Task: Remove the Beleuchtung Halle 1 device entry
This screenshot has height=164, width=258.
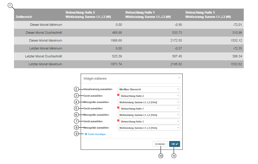Action: click(118, 107)
